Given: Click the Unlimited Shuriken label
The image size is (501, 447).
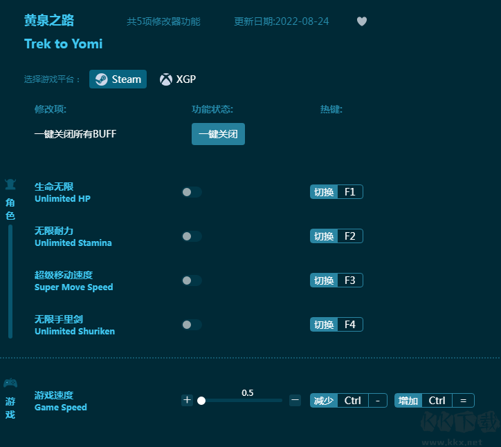Looking at the screenshot, I should tap(75, 331).
